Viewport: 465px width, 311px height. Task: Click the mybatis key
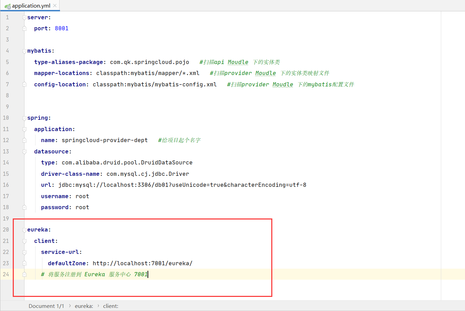tap(39, 51)
